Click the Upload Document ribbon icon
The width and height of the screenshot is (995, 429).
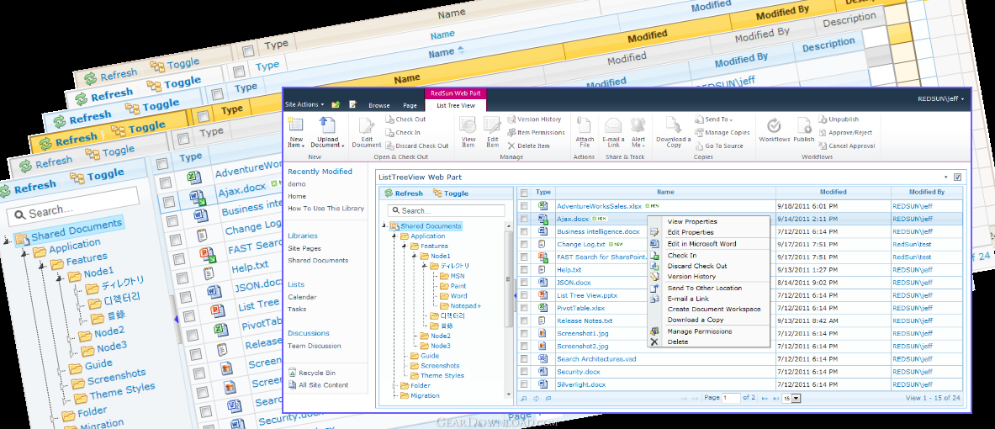coord(326,125)
